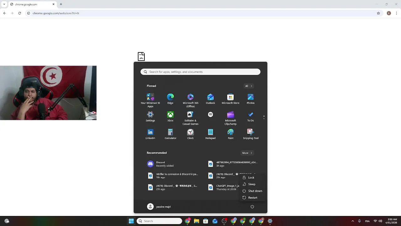Open yassine majri user account
Image resolution: width=401 pixels, height=226 pixels.
[159, 207]
